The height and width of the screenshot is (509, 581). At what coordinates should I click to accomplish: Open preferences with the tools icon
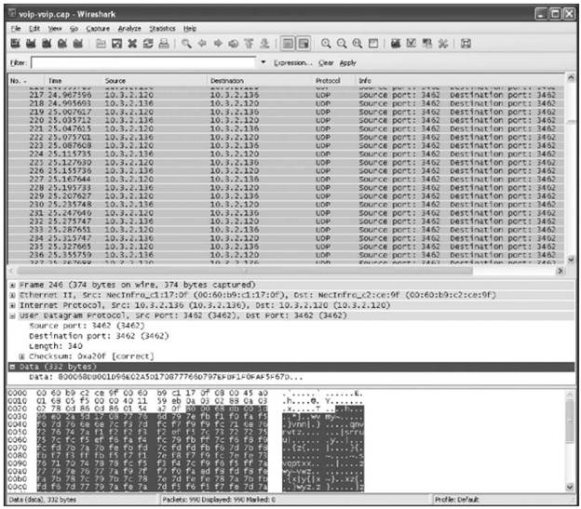pos(443,44)
